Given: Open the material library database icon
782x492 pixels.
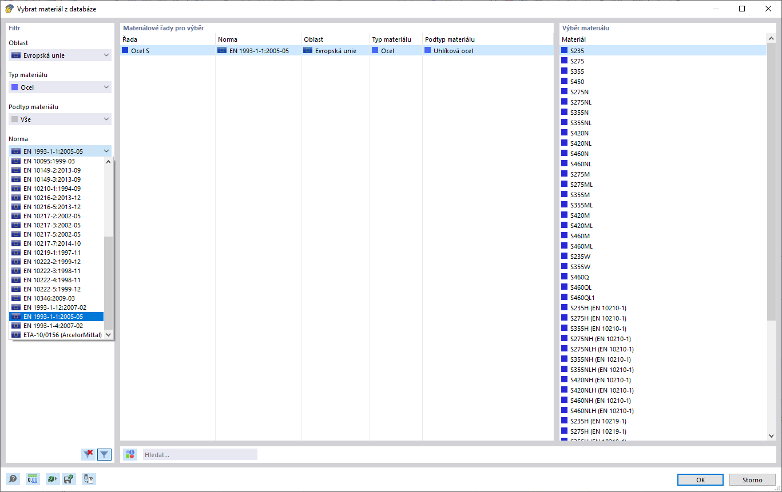Looking at the screenshot, I should 89,479.
